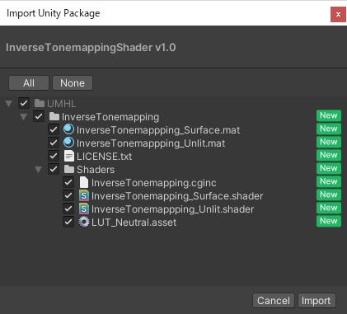Collapse the InverseTonemapping folder arrow
This screenshot has height=314, width=347.
pyautogui.click(x=24, y=117)
